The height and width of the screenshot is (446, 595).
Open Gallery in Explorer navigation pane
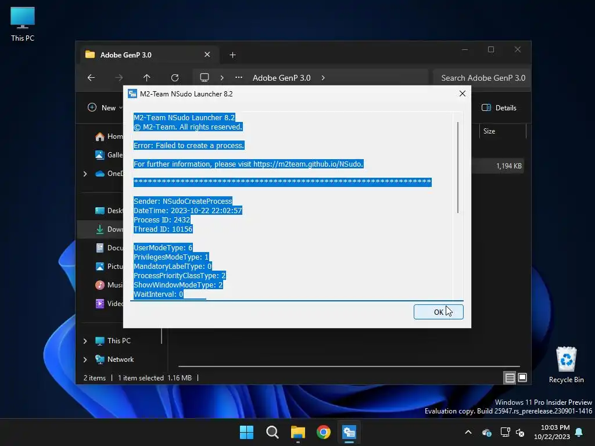[109, 154]
